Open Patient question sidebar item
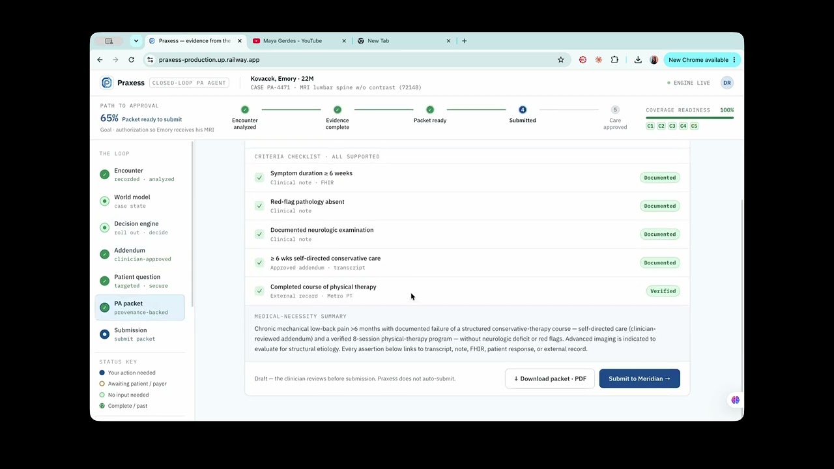834x469 pixels. 140,281
